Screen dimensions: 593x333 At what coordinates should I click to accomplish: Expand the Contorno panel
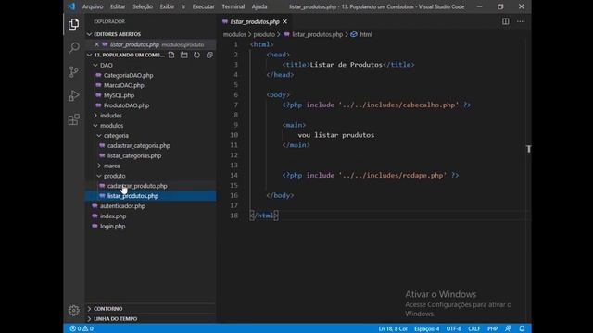tap(150, 309)
